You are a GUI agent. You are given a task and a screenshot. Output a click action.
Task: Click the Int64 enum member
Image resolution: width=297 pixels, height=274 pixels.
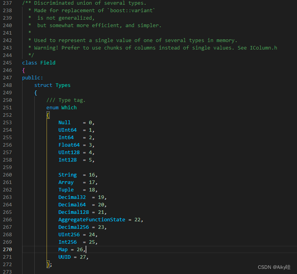[x=66, y=138]
